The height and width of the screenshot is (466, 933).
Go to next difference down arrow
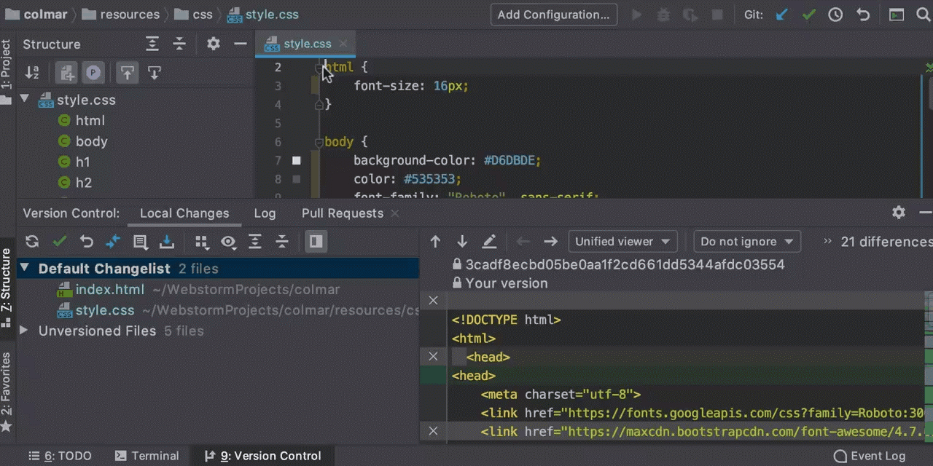(x=462, y=242)
